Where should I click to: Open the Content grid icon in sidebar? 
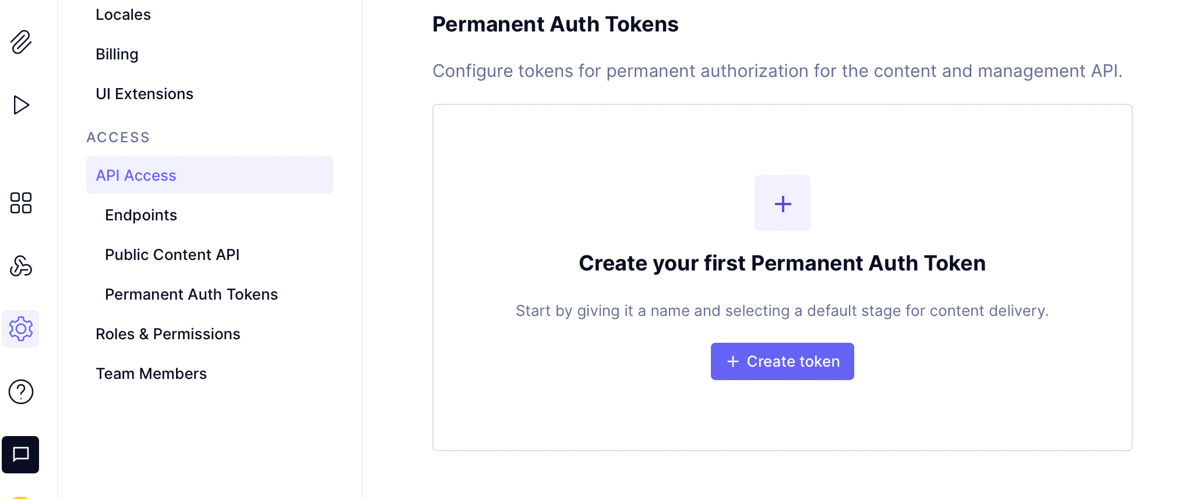(x=20, y=203)
